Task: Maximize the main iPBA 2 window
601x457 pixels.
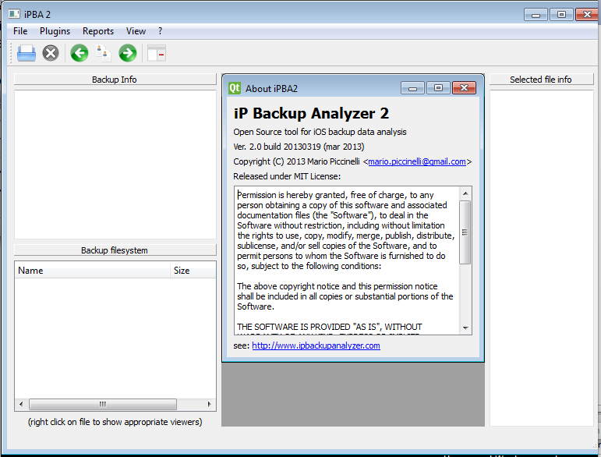Action: pyautogui.click(x=561, y=15)
